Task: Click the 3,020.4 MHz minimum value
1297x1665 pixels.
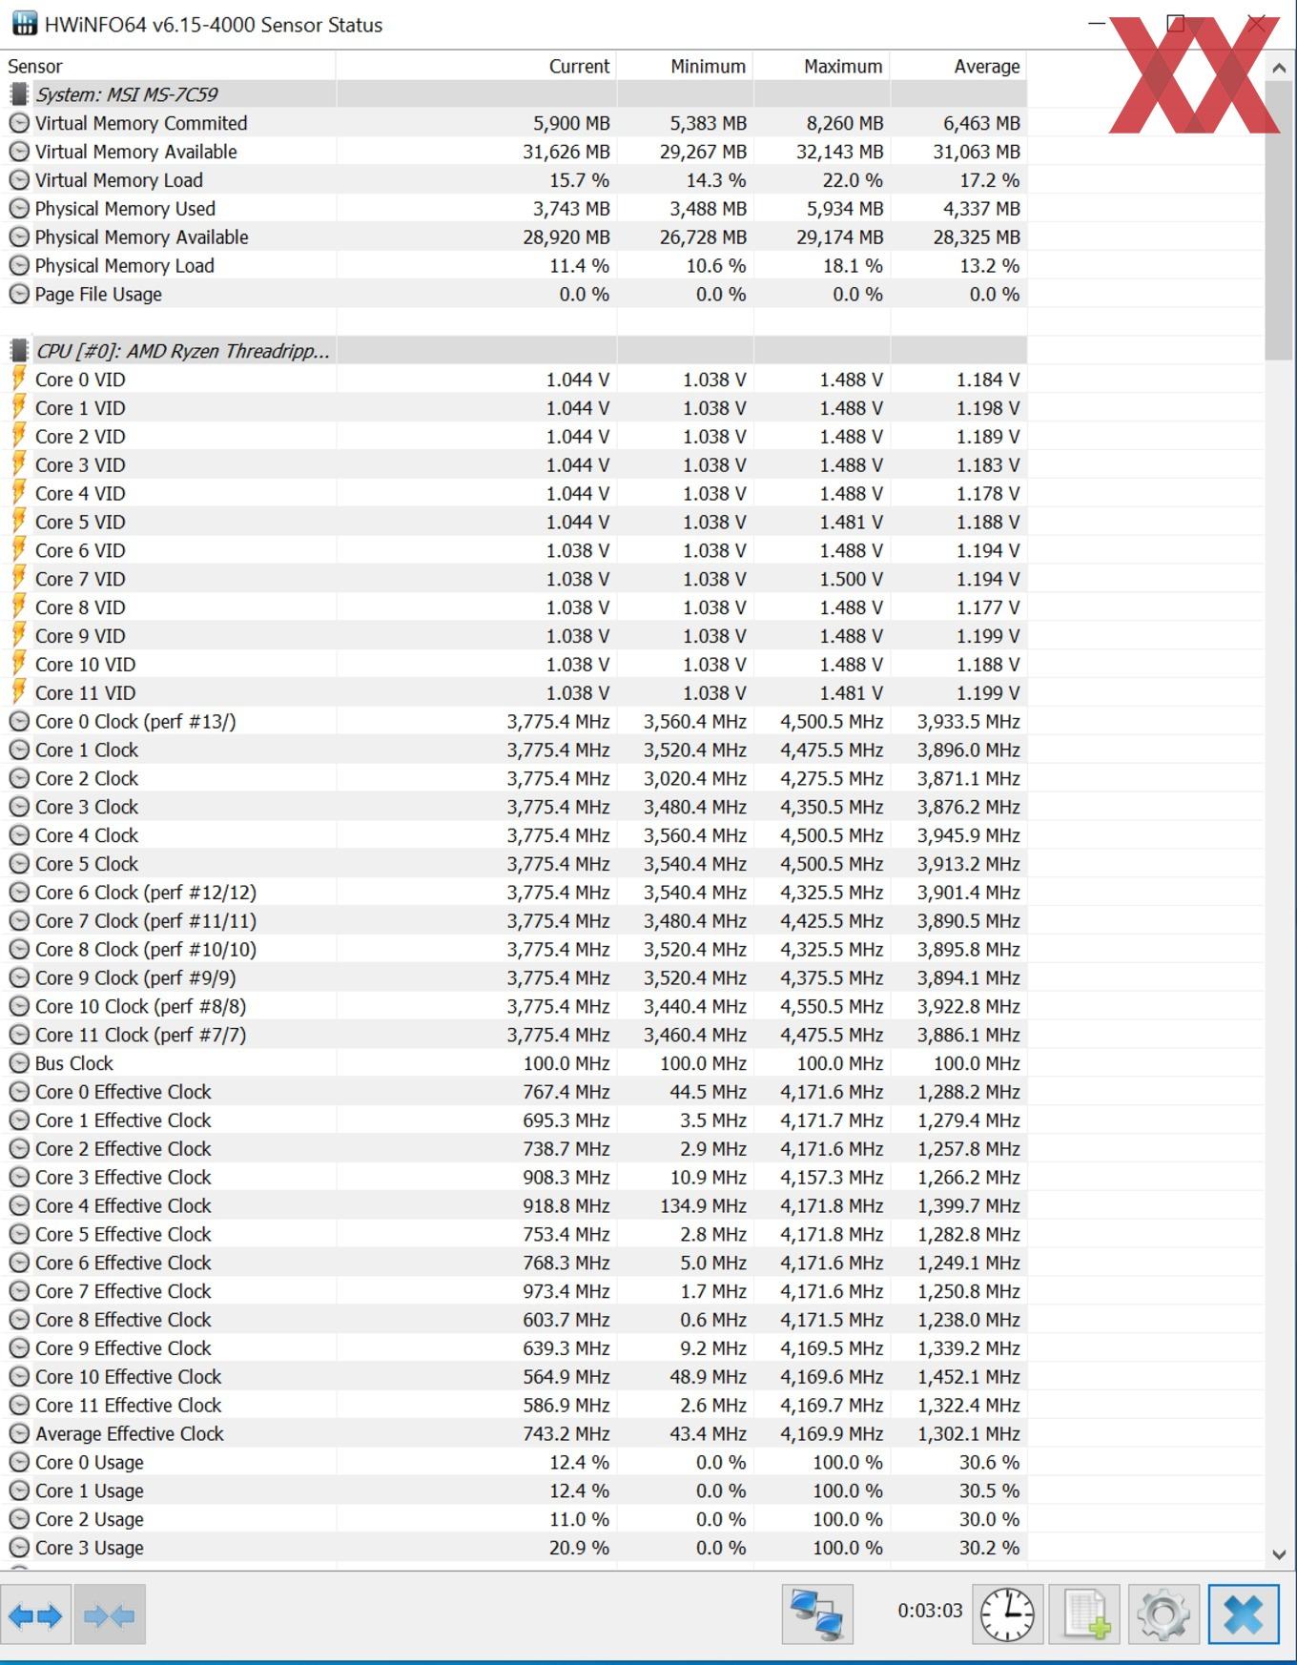Action: 695,778
